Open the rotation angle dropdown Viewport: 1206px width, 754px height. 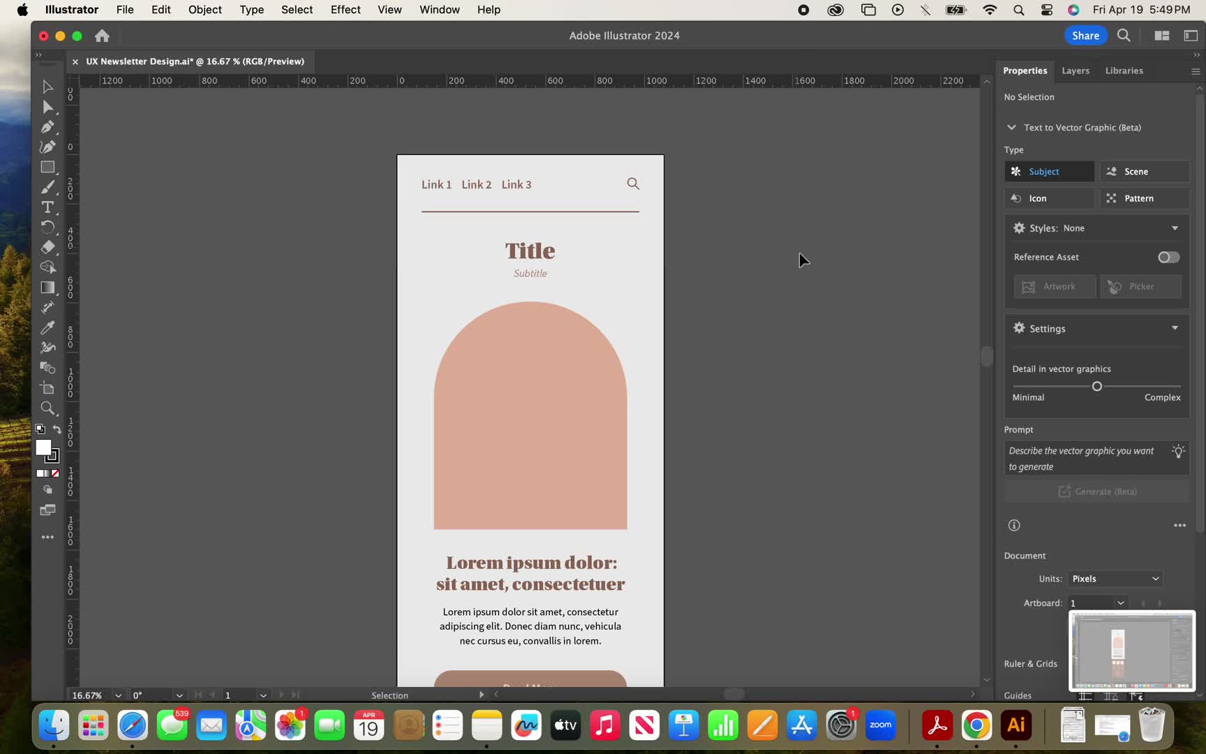pyautogui.click(x=179, y=695)
